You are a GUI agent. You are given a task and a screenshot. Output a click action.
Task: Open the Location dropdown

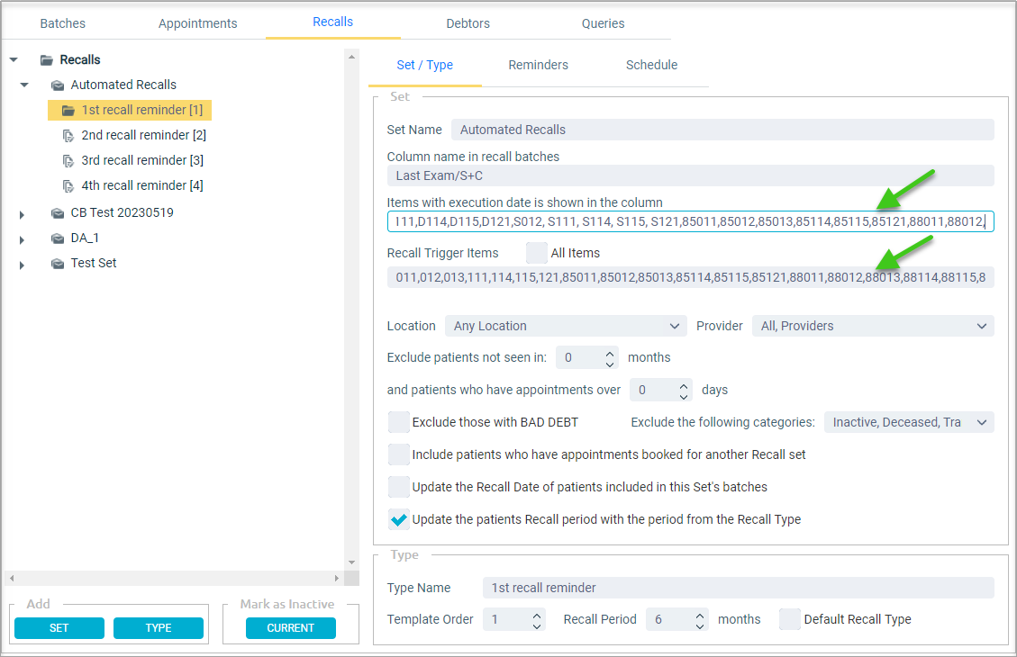tap(566, 326)
